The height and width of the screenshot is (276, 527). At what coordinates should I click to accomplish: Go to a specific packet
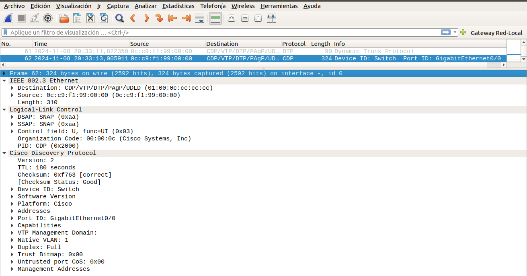(x=160, y=18)
